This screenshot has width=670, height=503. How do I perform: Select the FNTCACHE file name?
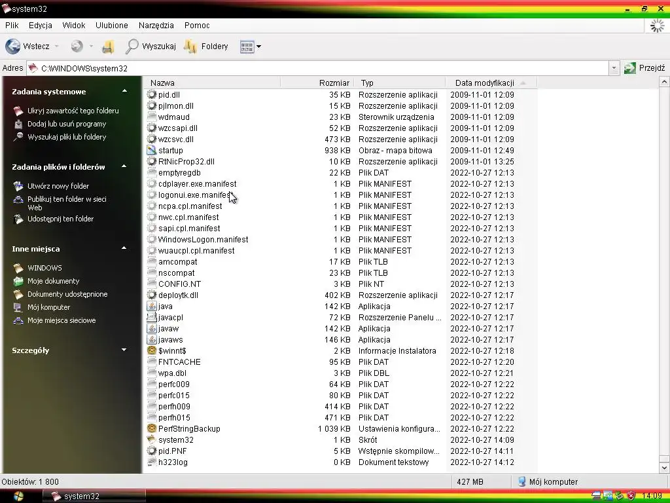(179, 362)
